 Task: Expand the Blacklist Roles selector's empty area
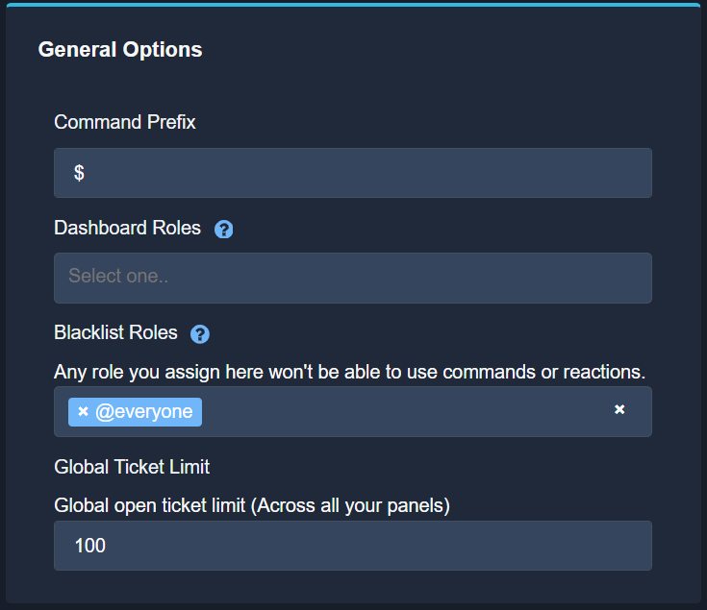404,411
